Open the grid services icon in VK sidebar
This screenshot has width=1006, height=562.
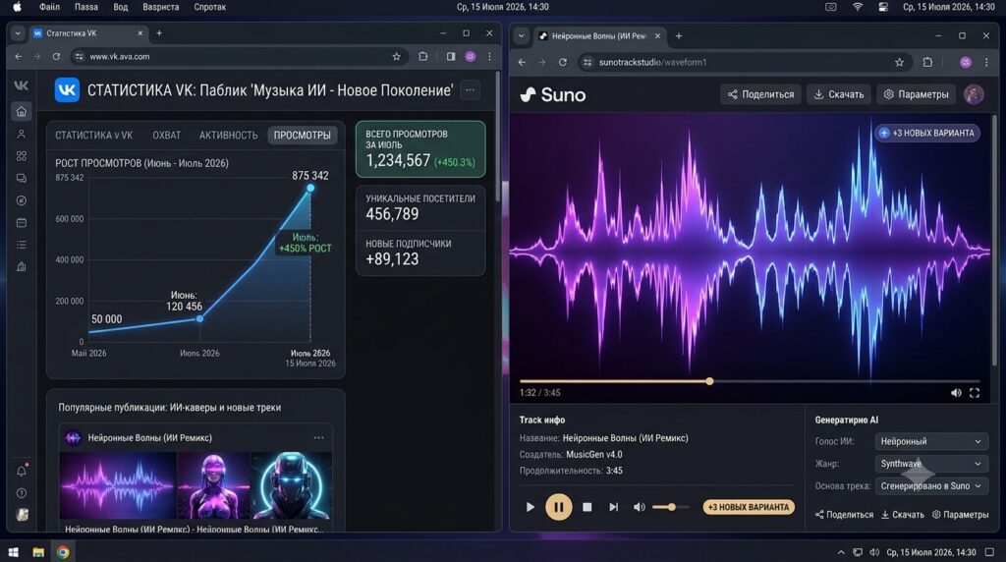point(22,156)
